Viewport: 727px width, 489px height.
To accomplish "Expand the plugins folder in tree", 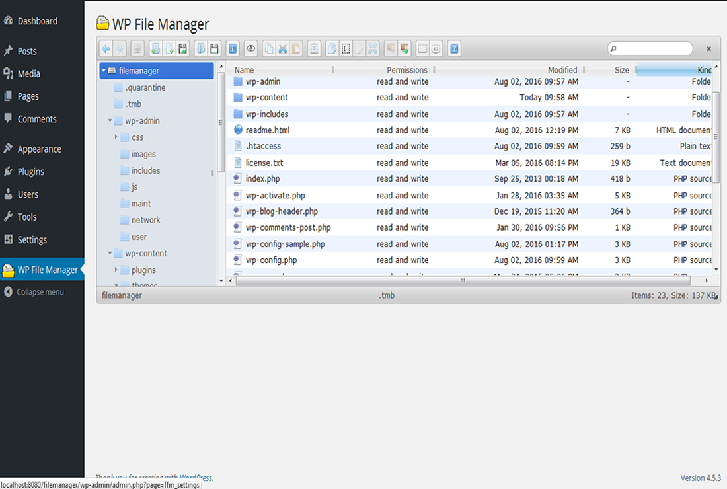I will click(116, 270).
